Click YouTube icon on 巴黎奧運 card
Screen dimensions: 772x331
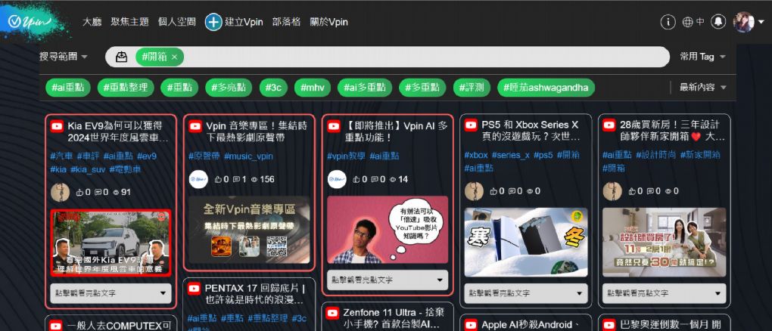[x=609, y=325]
